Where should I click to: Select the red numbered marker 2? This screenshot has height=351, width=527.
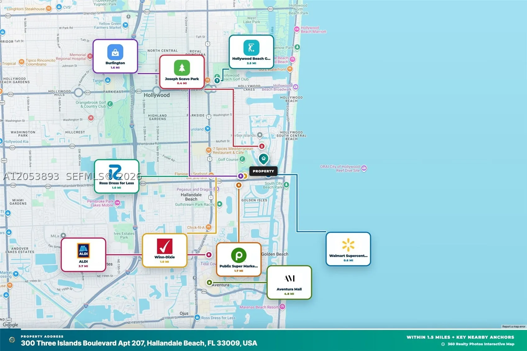pyautogui.click(x=262, y=146)
